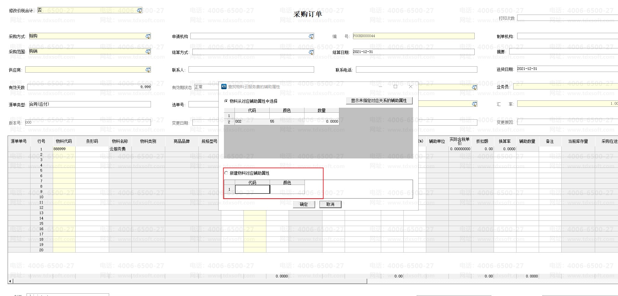Maximize the 查找物料 auxiliary attribute dialog

395,87
